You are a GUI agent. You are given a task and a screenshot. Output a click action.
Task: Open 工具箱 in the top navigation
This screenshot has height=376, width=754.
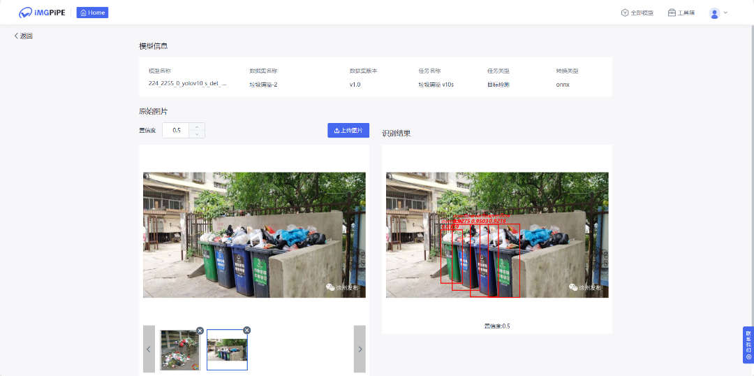681,13
